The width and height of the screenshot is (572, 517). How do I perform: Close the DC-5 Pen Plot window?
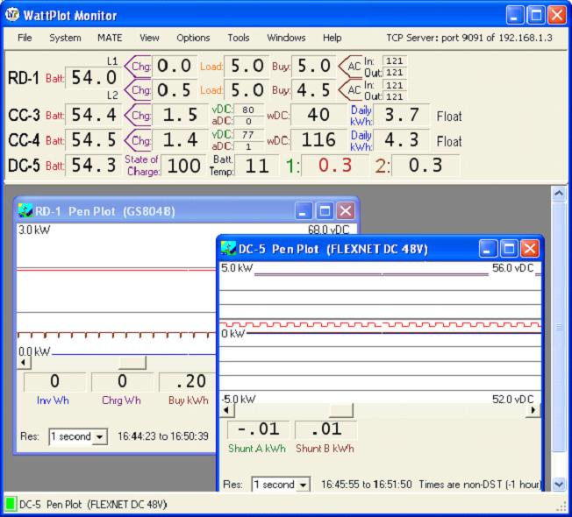click(x=530, y=249)
